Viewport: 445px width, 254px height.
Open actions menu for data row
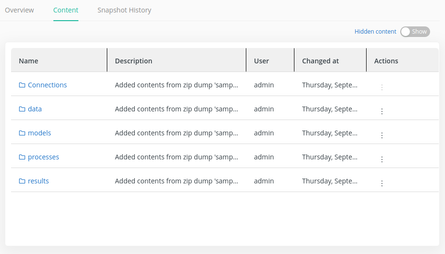pyautogui.click(x=382, y=111)
